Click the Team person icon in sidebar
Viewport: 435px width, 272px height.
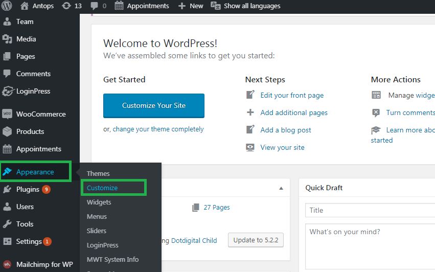(7, 21)
